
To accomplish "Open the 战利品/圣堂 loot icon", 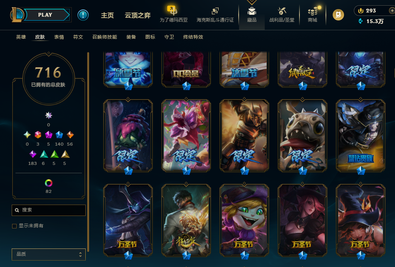I will [x=282, y=15].
